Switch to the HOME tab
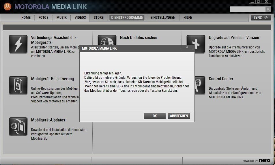This screenshot has height=165, width=275. coord(26,18)
